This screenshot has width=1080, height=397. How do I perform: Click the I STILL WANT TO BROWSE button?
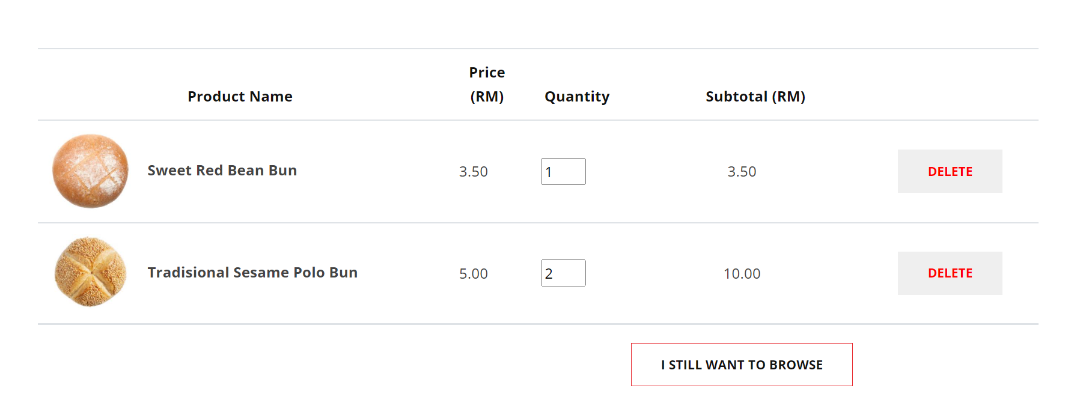pyautogui.click(x=742, y=365)
